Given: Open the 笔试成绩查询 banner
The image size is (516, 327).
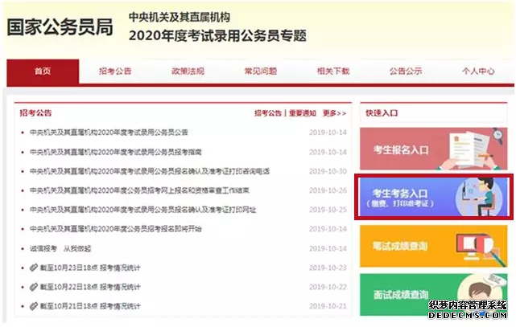Looking at the screenshot, I should (x=434, y=246).
